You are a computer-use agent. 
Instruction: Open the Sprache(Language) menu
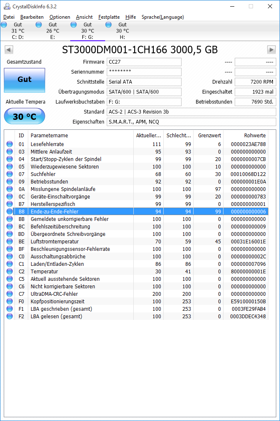tap(162, 17)
